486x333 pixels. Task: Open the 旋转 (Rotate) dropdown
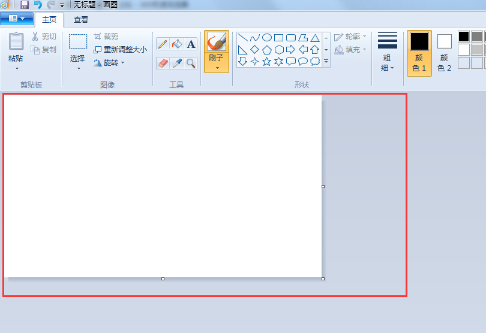pos(109,63)
